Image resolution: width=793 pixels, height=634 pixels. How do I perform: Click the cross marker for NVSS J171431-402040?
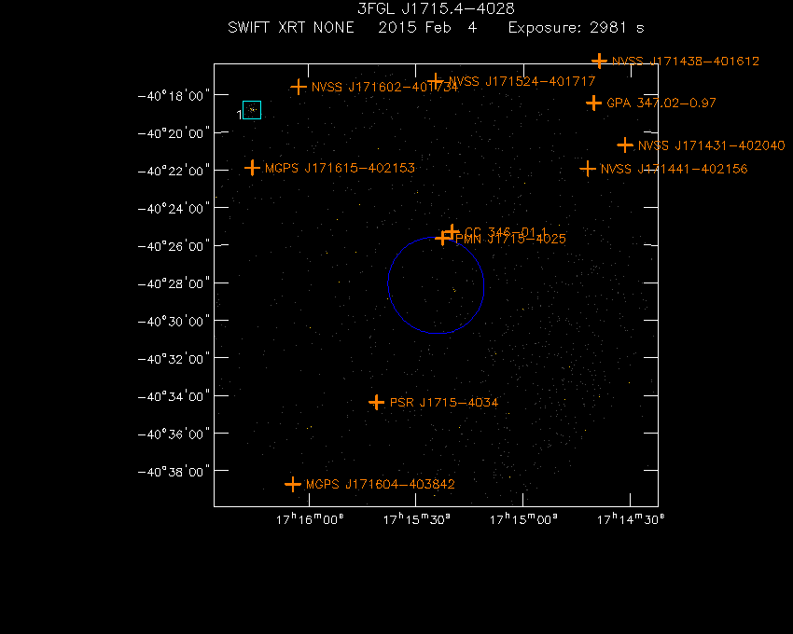click(625, 145)
